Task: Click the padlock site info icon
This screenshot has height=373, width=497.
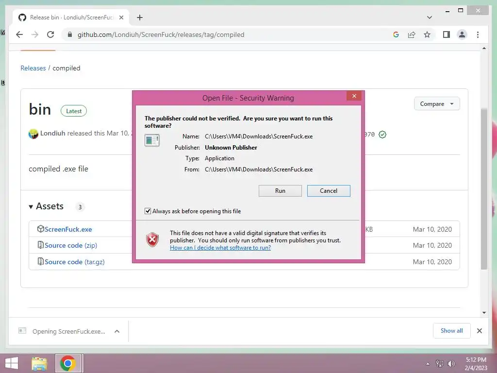Action: (x=70, y=34)
